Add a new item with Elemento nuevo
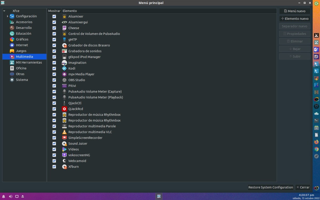Viewport: 320px width, 200px height. [295, 19]
